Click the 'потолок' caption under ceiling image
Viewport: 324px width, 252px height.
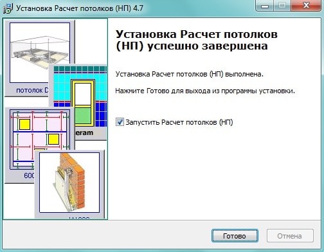30,91
